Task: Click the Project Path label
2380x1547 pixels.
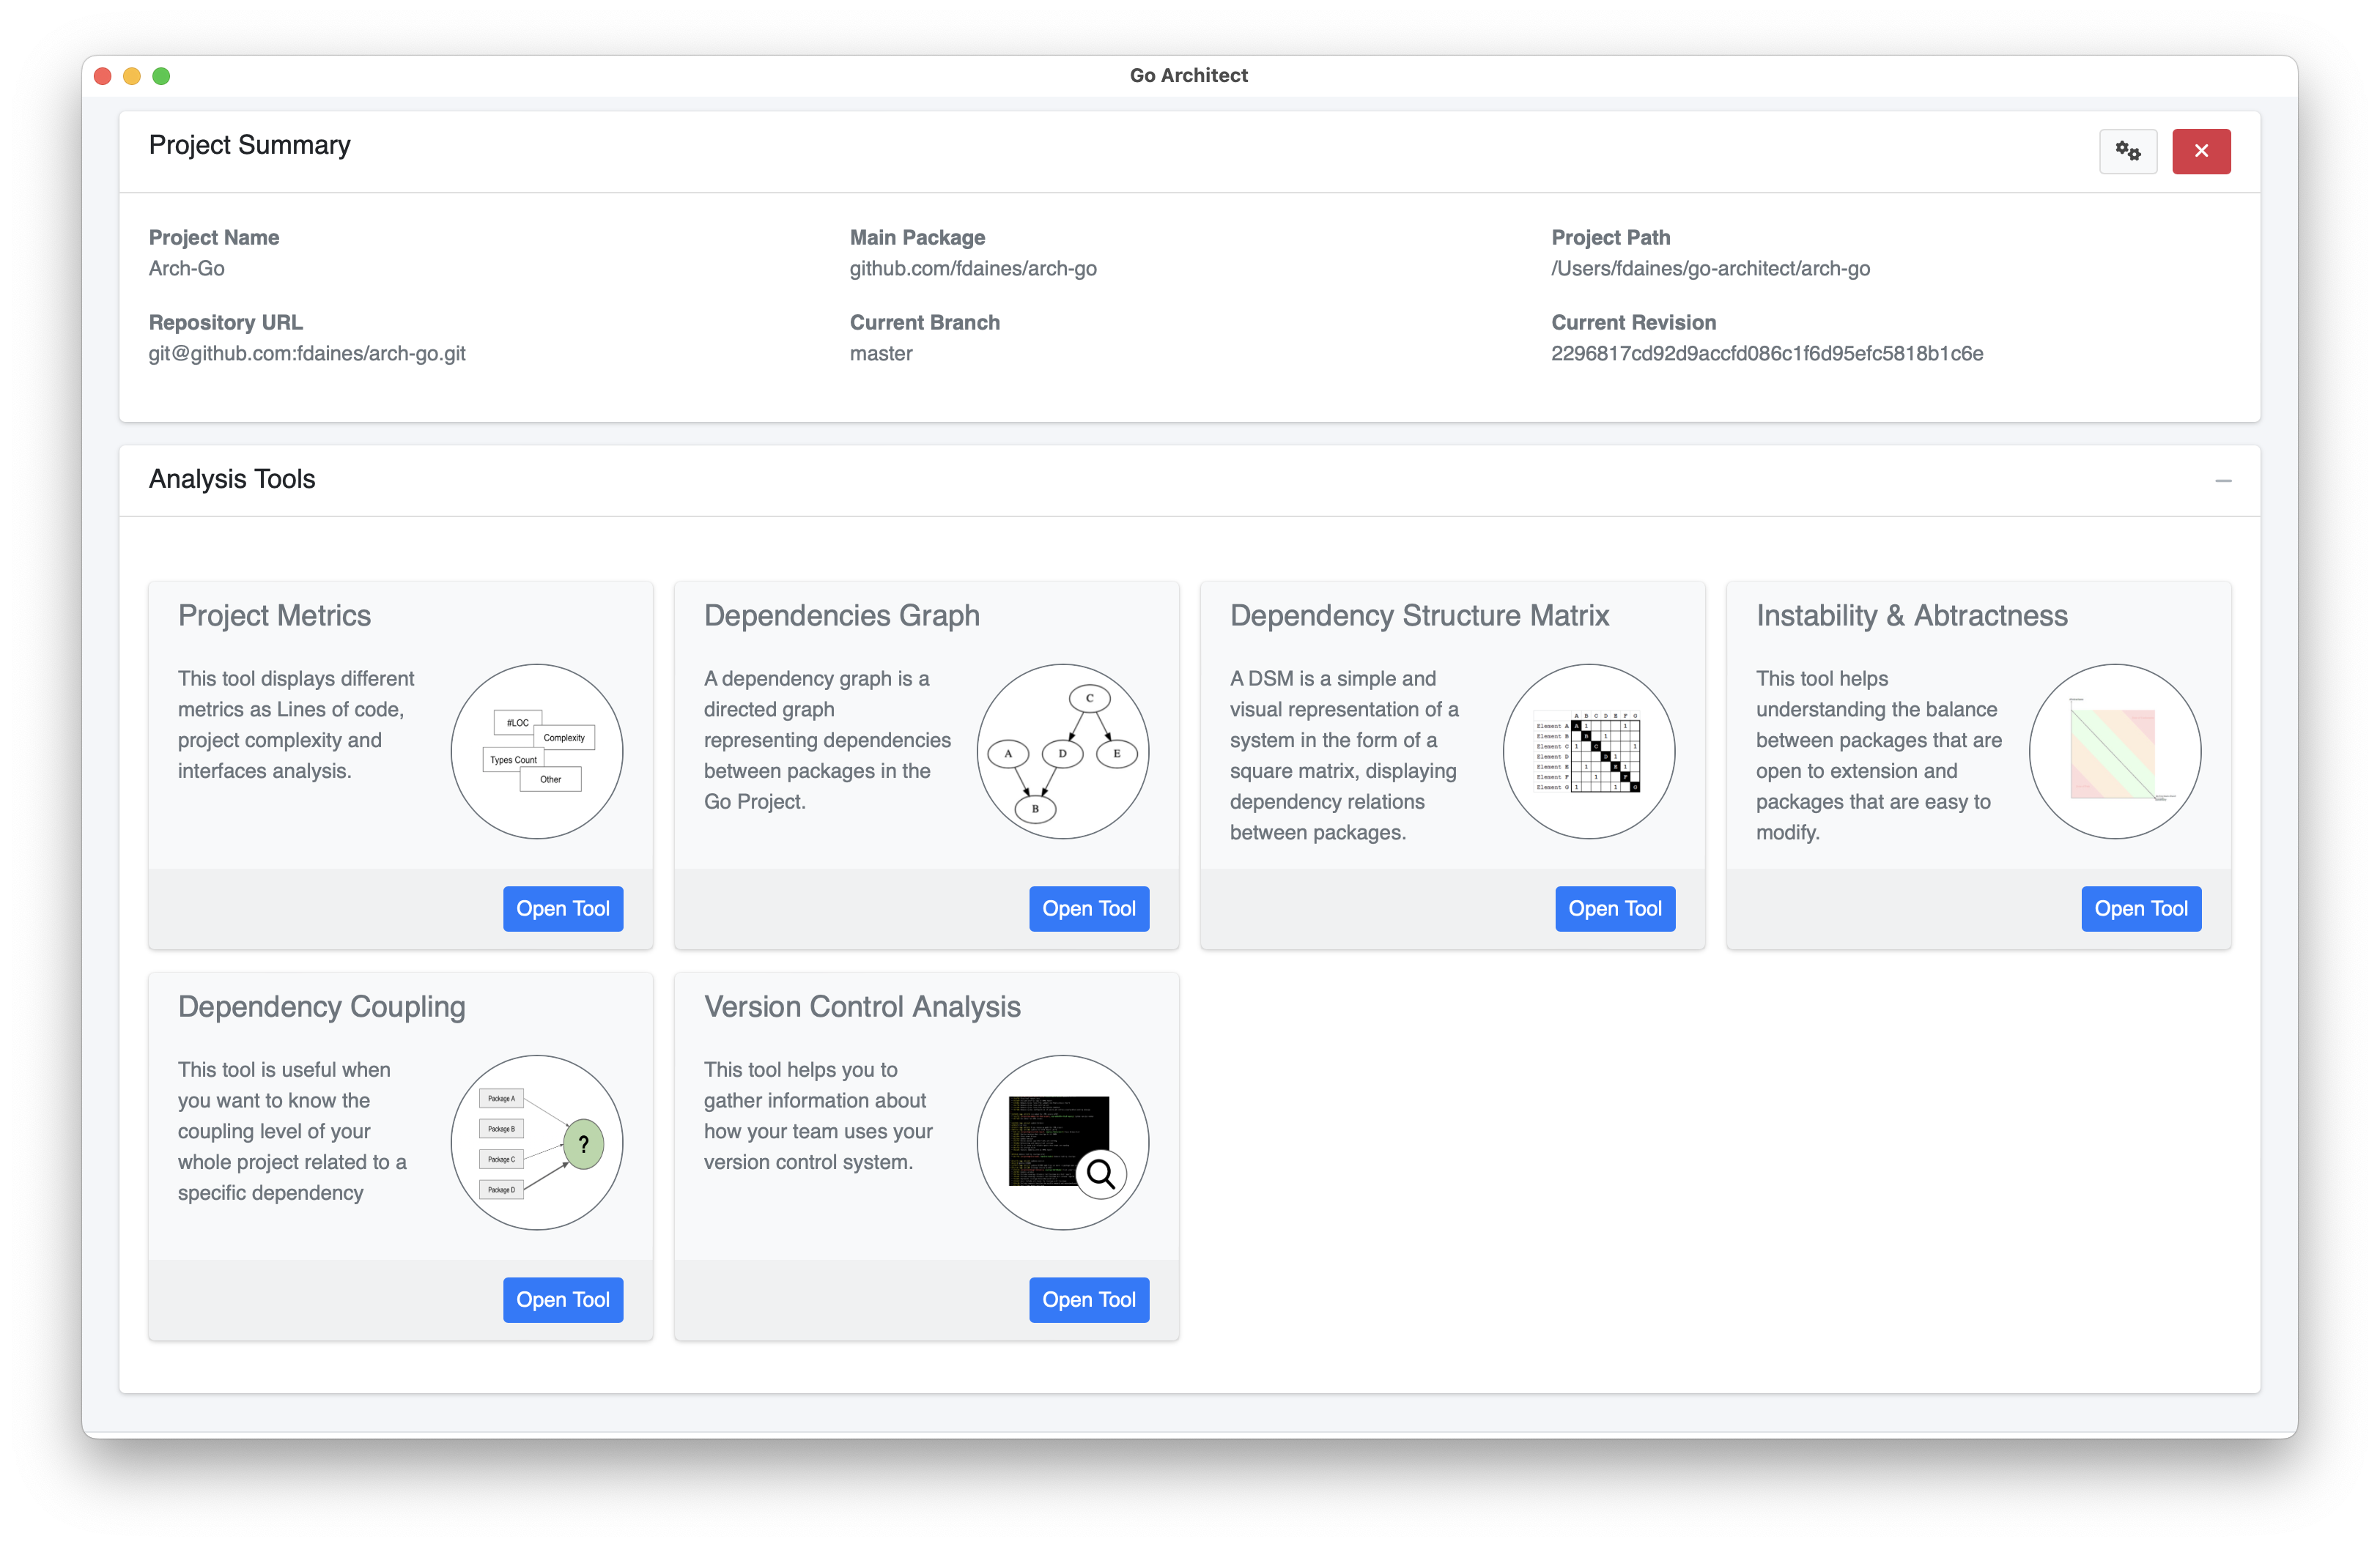Action: click(x=1610, y=237)
